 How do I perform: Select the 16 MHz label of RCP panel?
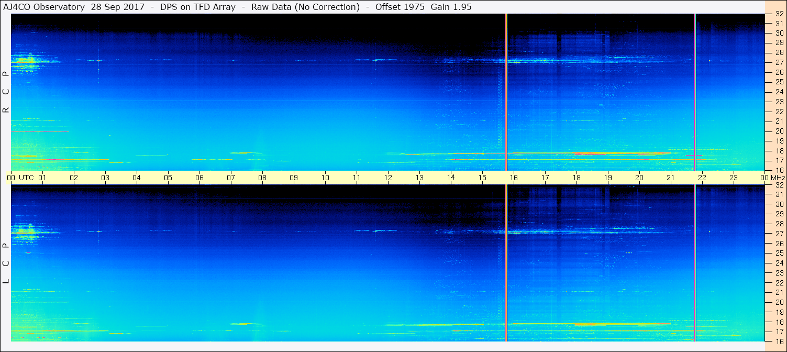click(779, 170)
